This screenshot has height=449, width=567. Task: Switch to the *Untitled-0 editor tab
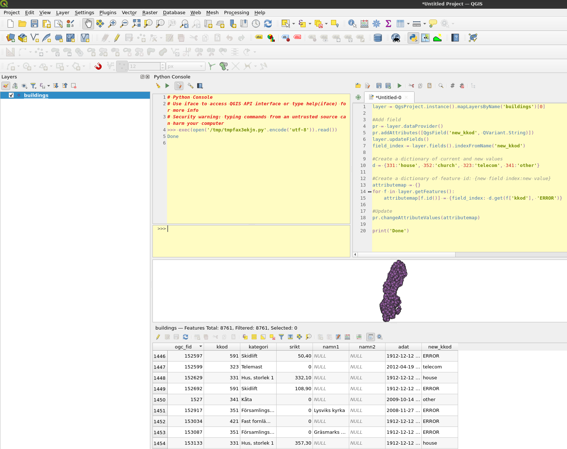tap(388, 97)
